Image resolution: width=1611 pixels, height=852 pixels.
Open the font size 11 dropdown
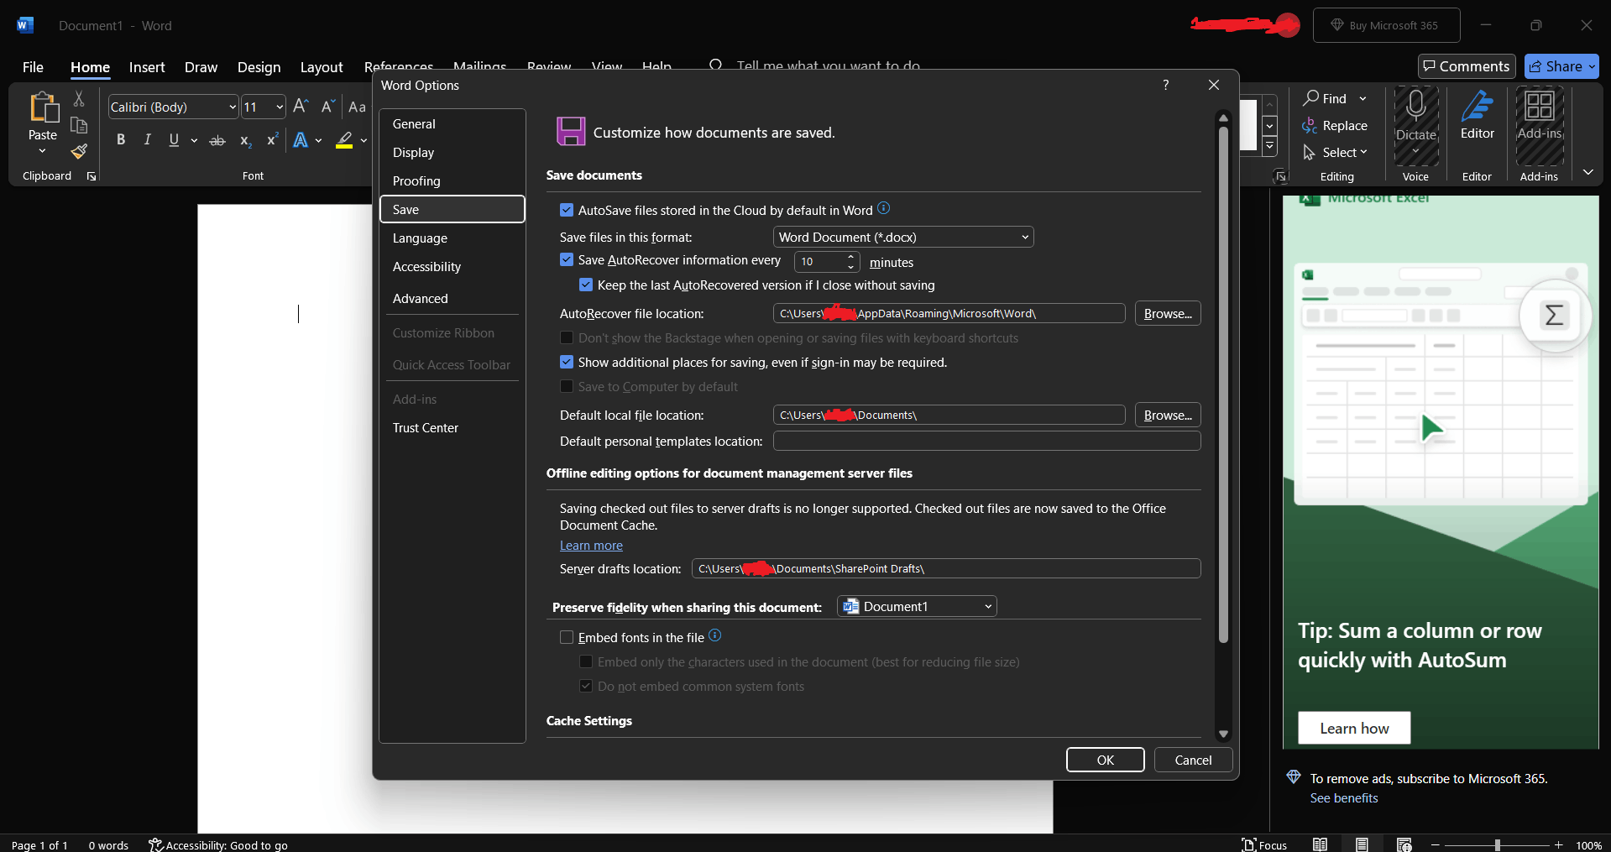[279, 107]
